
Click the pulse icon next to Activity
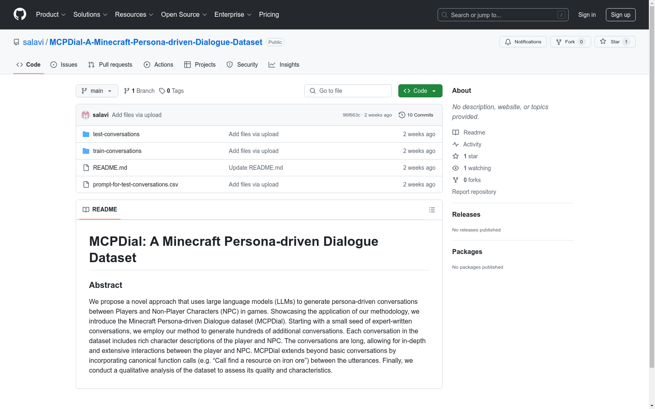tap(456, 144)
